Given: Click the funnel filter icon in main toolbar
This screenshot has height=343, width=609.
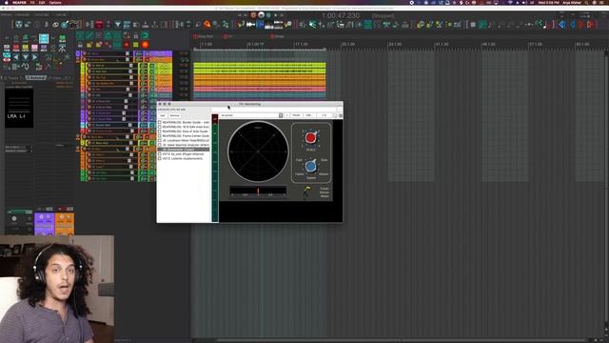Looking at the screenshot, I should coord(118,25).
